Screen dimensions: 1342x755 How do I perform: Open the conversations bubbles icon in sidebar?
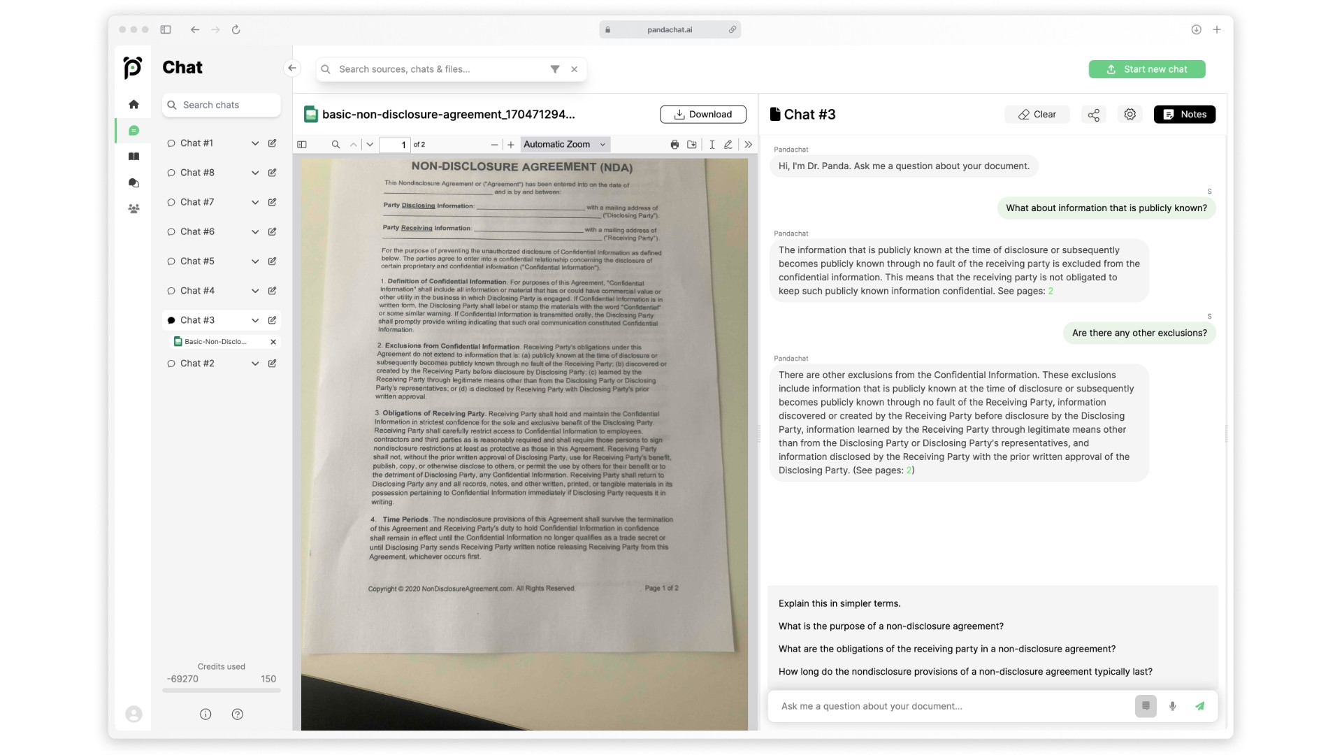click(x=134, y=183)
